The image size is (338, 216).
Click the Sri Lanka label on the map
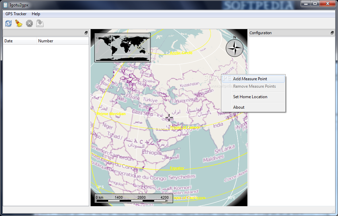click(x=224, y=149)
